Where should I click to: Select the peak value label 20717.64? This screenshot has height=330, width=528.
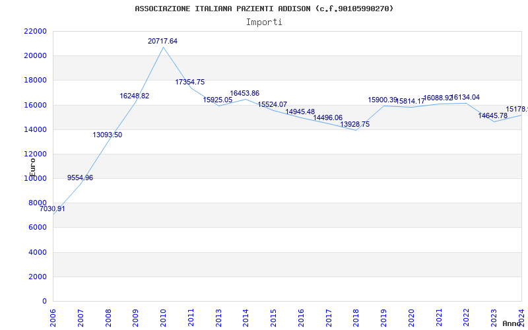(162, 41)
